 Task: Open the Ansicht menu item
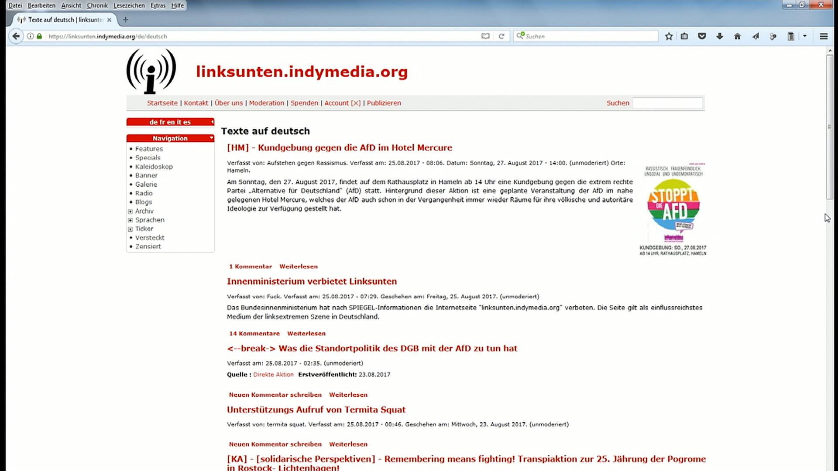pos(70,5)
